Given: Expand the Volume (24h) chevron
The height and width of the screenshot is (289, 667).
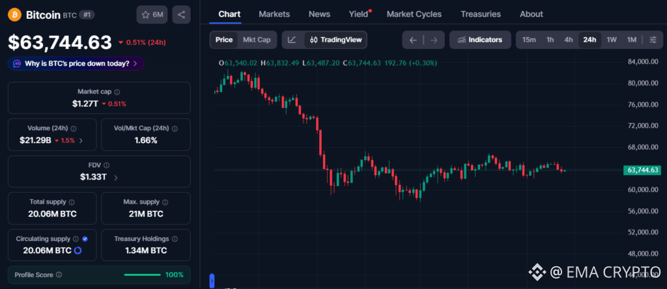Looking at the screenshot, I should 81,141.
